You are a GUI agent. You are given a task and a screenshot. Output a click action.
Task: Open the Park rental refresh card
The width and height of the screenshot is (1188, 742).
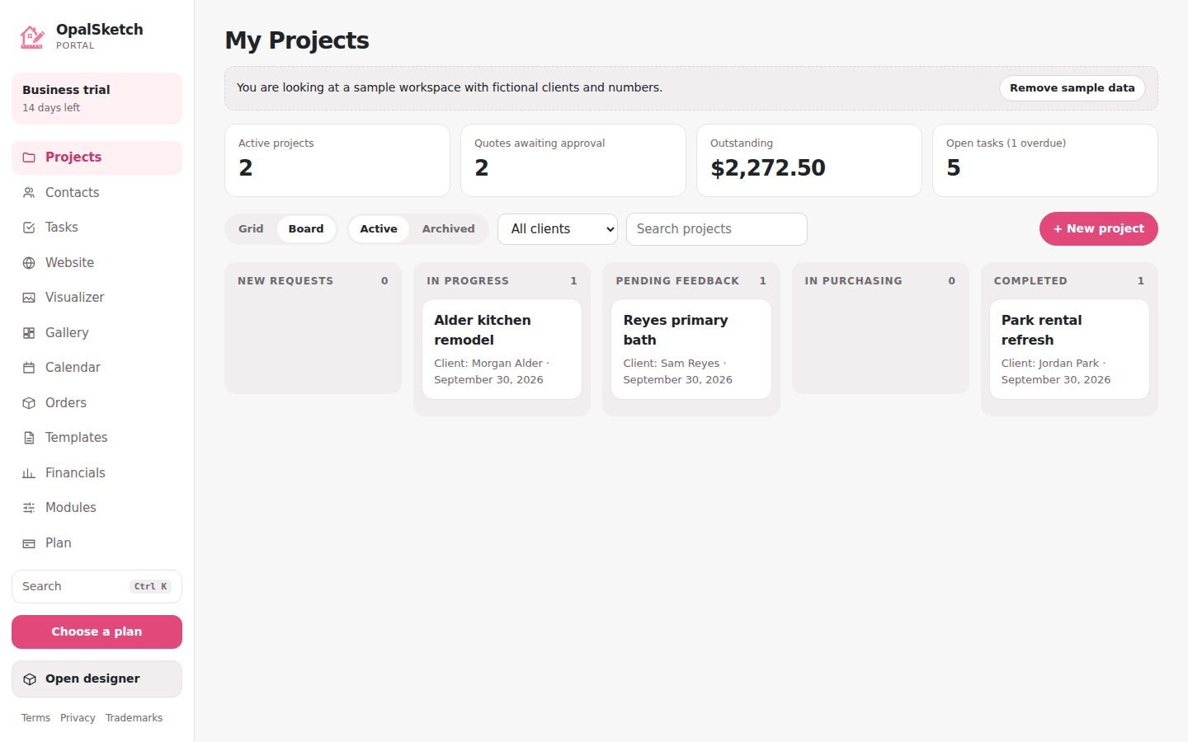coord(1069,350)
